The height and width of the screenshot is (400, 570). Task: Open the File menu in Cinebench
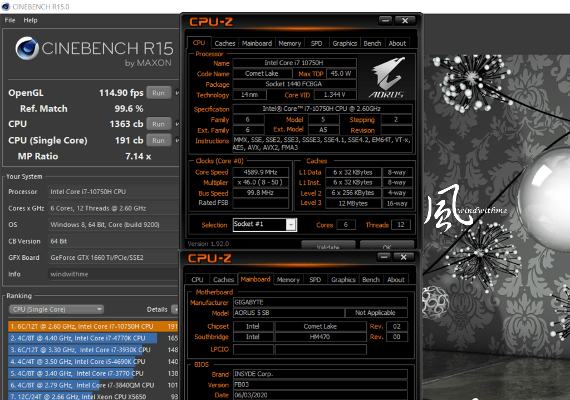click(x=10, y=21)
